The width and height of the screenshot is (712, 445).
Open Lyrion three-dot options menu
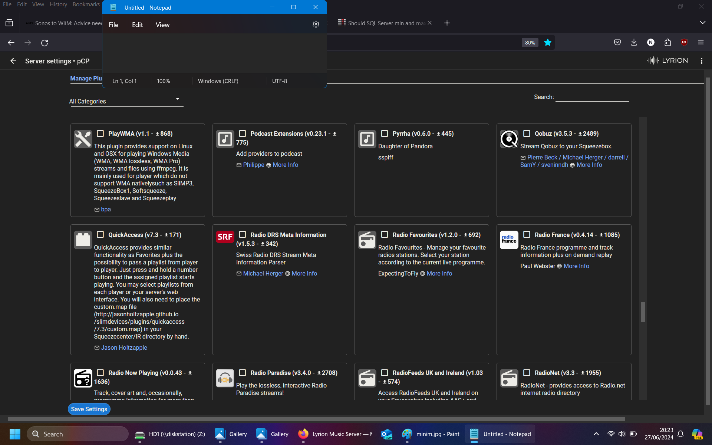(701, 61)
